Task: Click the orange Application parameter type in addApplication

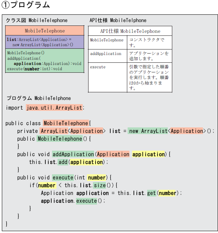Action: 113,154
